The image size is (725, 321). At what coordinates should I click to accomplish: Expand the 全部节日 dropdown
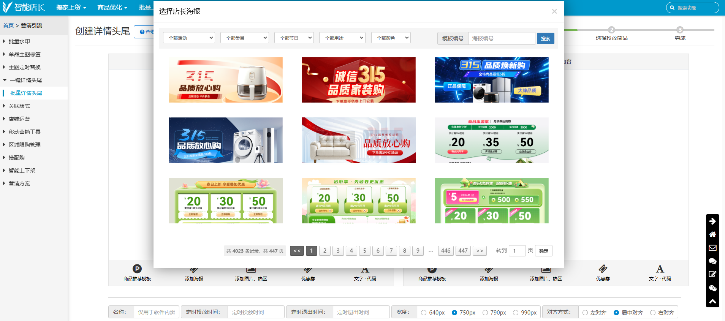(294, 38)
